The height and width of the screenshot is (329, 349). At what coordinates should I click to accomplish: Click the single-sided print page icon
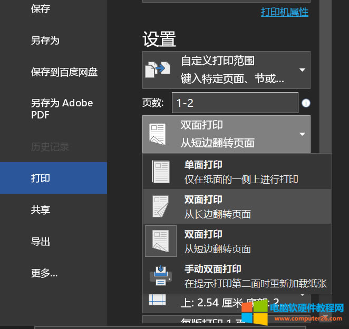[160, 172]
